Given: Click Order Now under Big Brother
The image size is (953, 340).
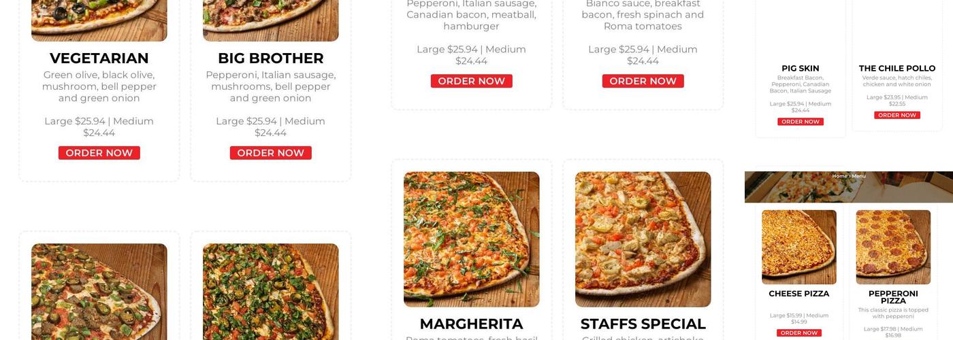Looking at the screenshot, I should pos(271,153).
